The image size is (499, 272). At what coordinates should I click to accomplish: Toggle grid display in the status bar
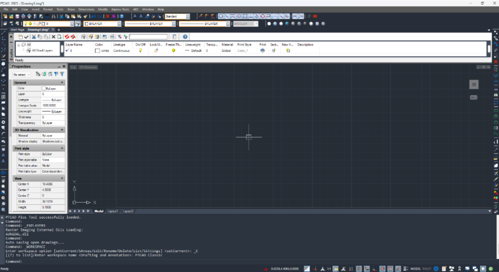[358, 269]
